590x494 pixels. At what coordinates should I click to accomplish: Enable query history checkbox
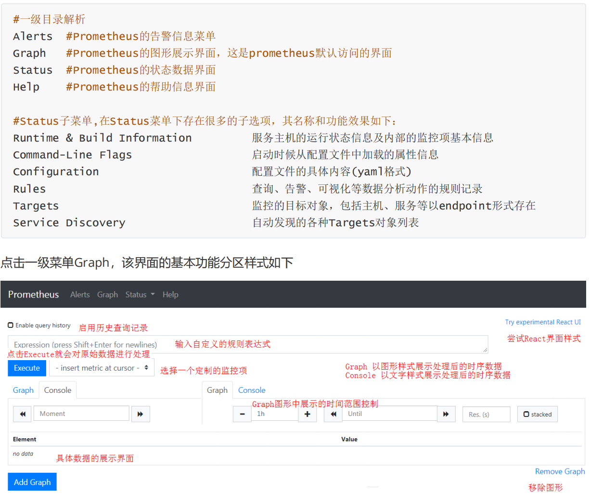coord(11,325)
